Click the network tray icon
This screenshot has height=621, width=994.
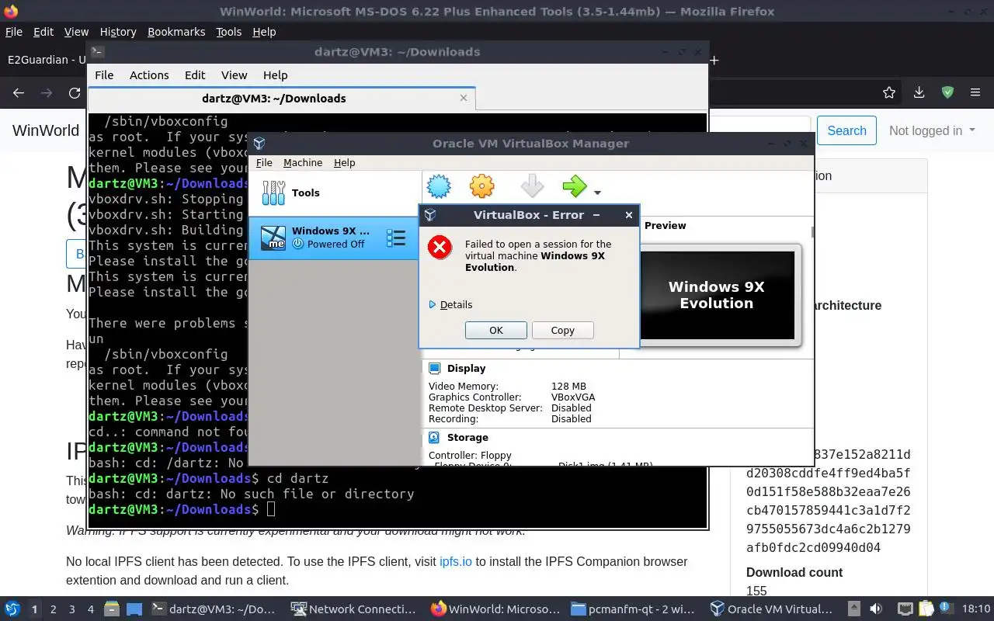[905, 609]
